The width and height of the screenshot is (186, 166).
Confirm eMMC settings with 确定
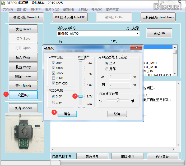click(x=67, y=114)
